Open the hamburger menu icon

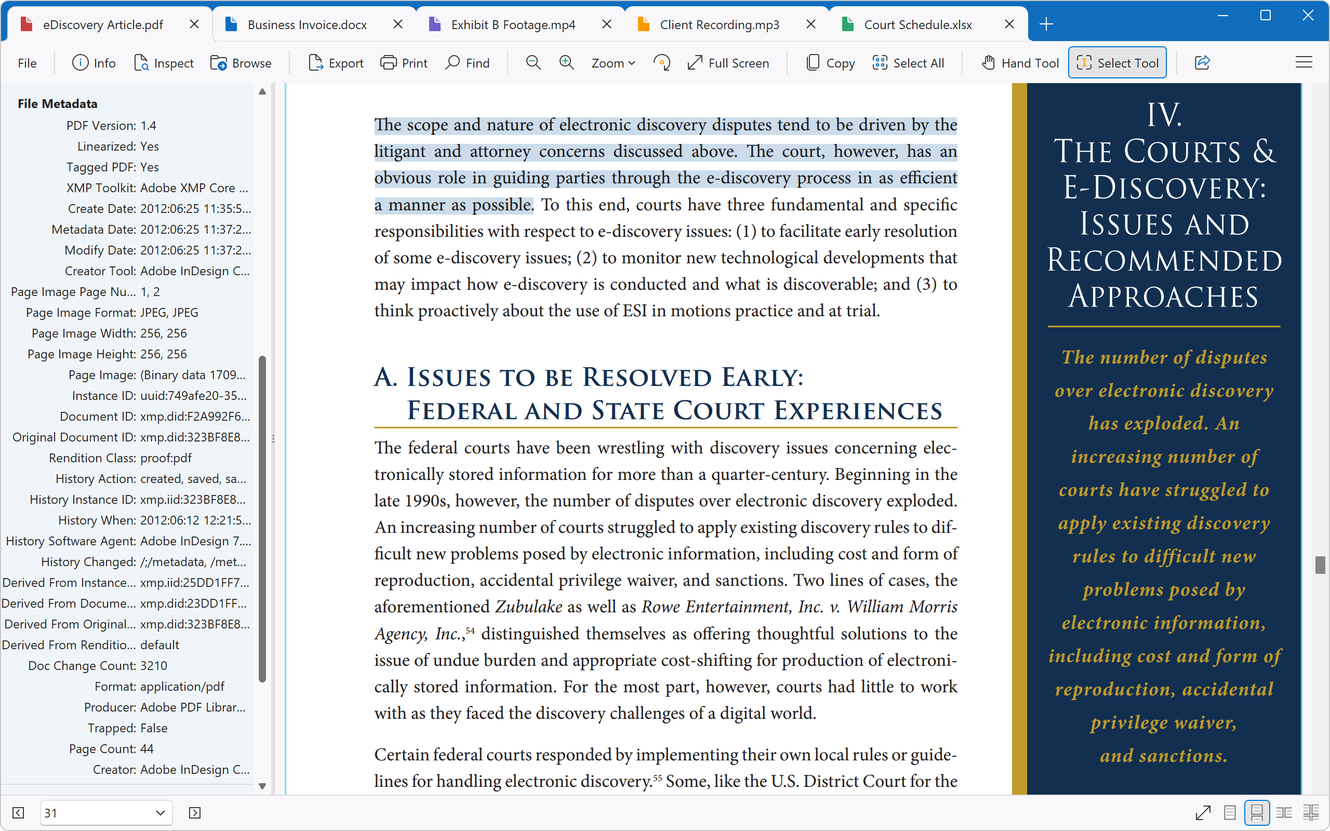coord(1304,63)
